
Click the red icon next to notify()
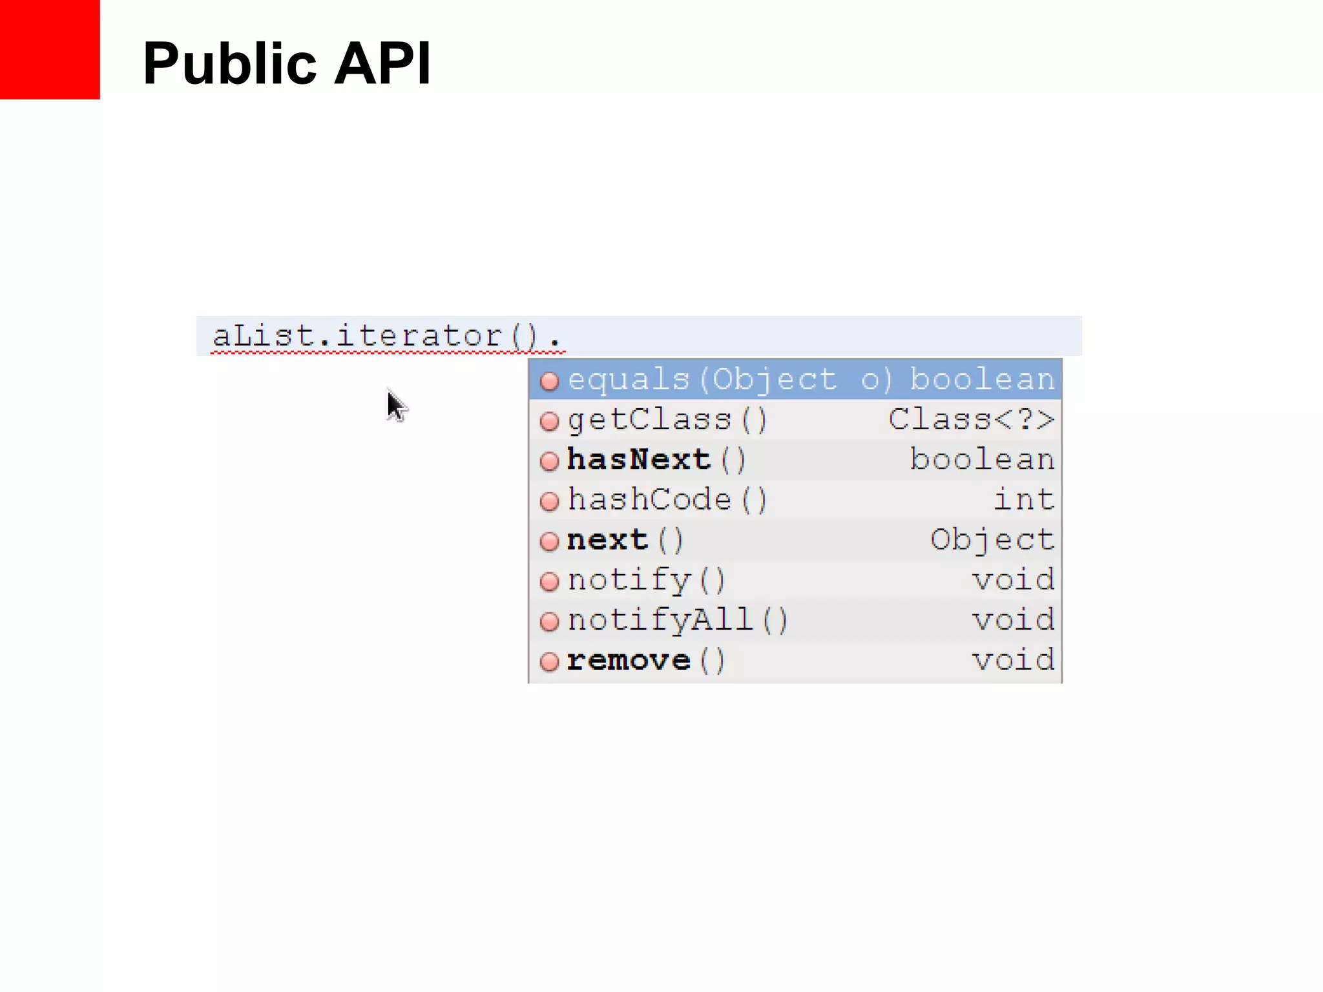549,581
